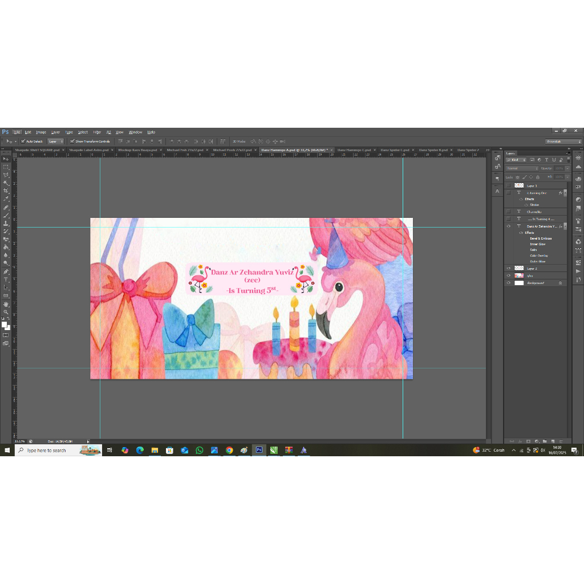Select the Magic Wand tool
Image resolution: width=584 pixels, height=584 pixels.
(6, 183)
